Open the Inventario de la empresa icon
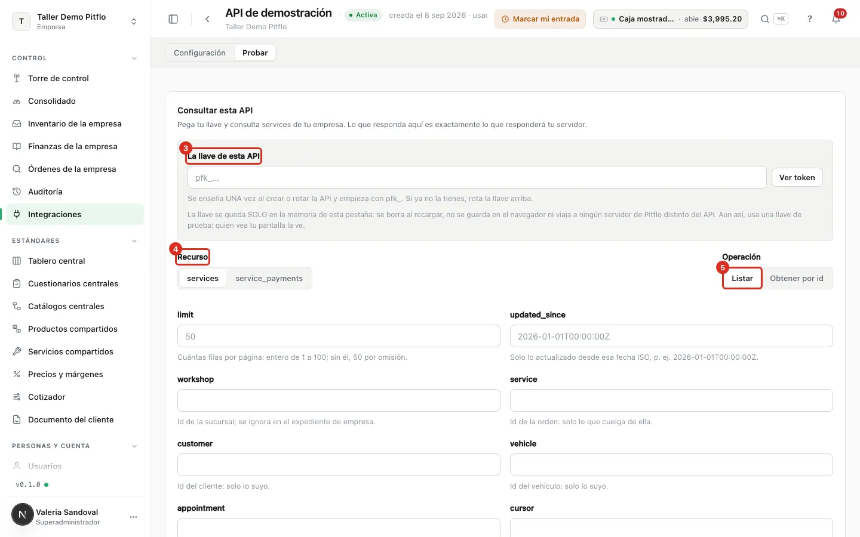 [17, 124]
